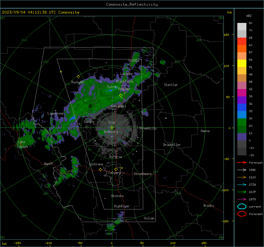Screen dimensions: 264x247
Task: Click the yellow swatch between 54 and 51 dBZ
Action: 242,63
